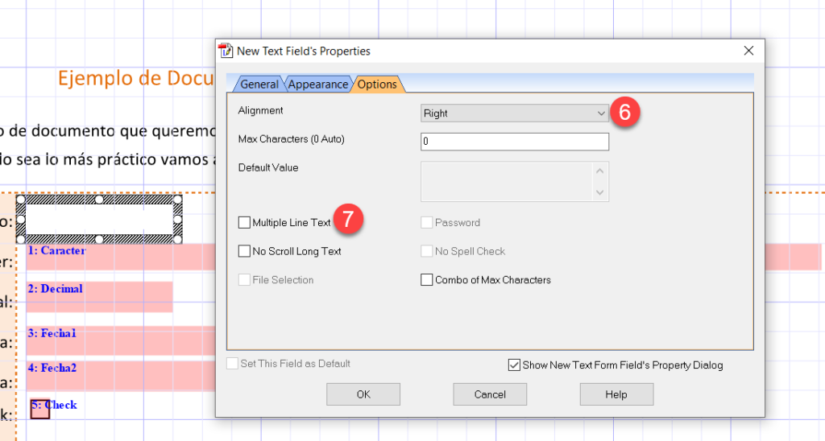The image size is (825, 441).
Task: Close the New Text Field's Properties dialog
Action: [748, 51]
